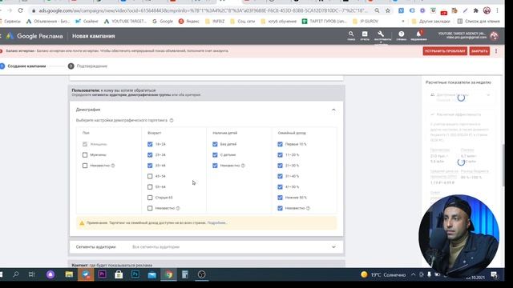Check the unknown age checkbox
The width and height of the screenshot is (513, 288).
[150, 208]
